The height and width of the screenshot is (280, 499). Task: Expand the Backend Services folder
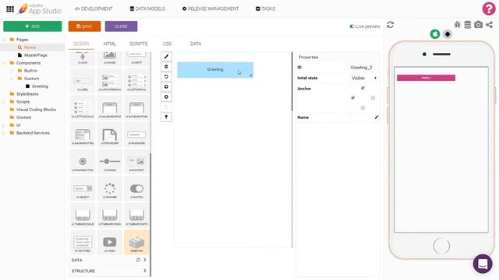(x=4, y=133)
